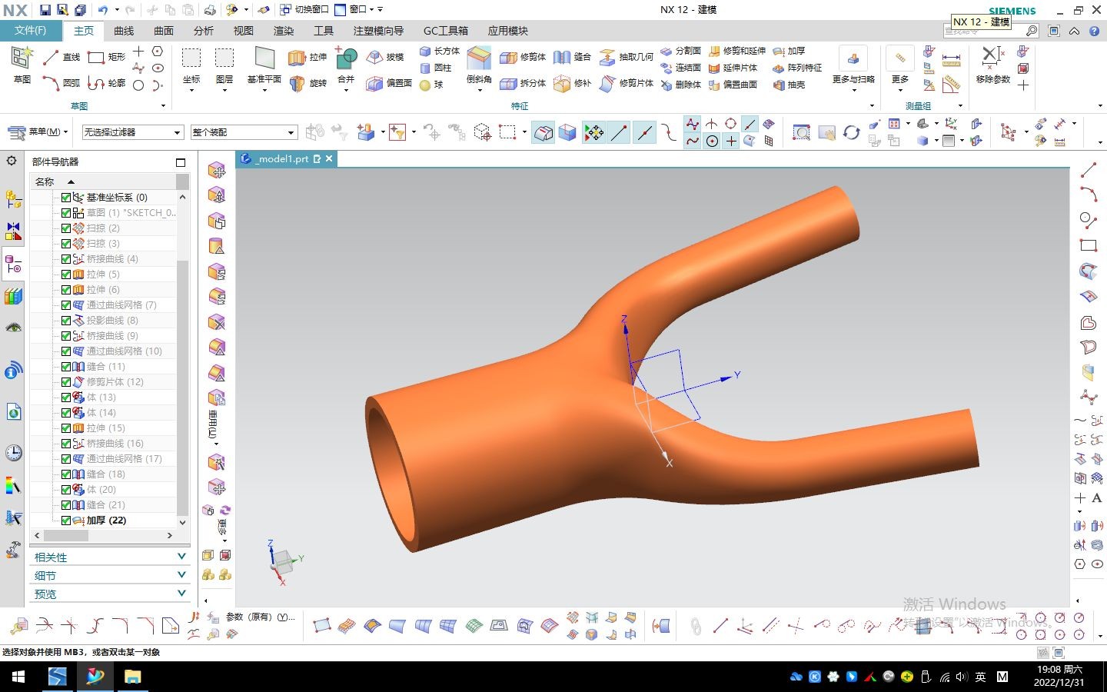Image resolution: width=1107 pixels, height=692 pixels.
Task: Select the 修剪片体 trim sheet tool
Action: point(626,83)
